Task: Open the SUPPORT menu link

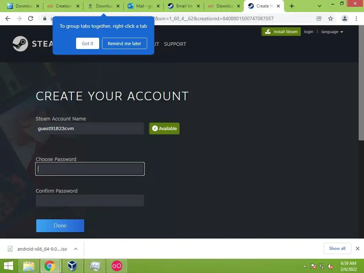Action: coord(175,44)
